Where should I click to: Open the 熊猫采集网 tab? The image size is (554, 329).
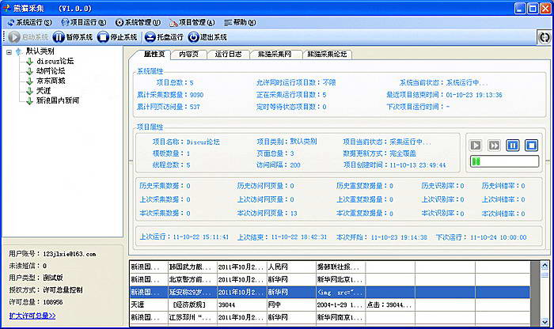pyautogui.click(x=275, y=55)
